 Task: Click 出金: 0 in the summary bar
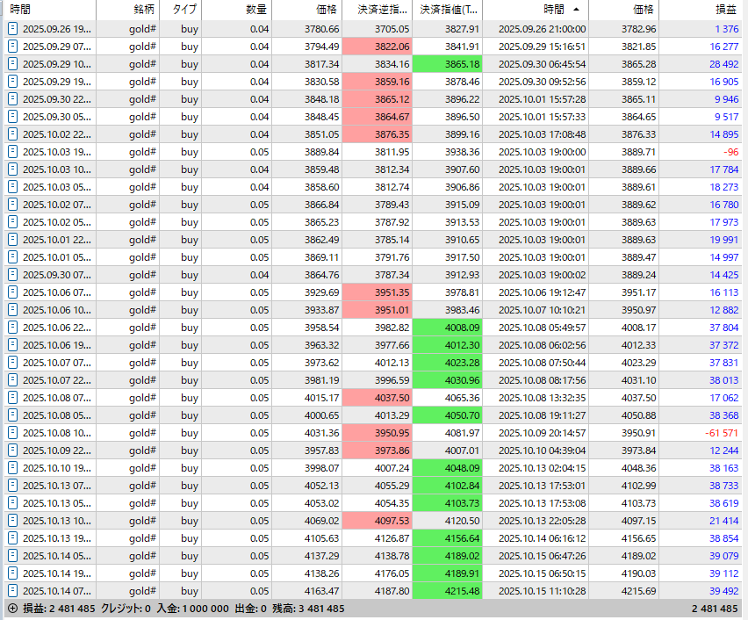point(250,609)
